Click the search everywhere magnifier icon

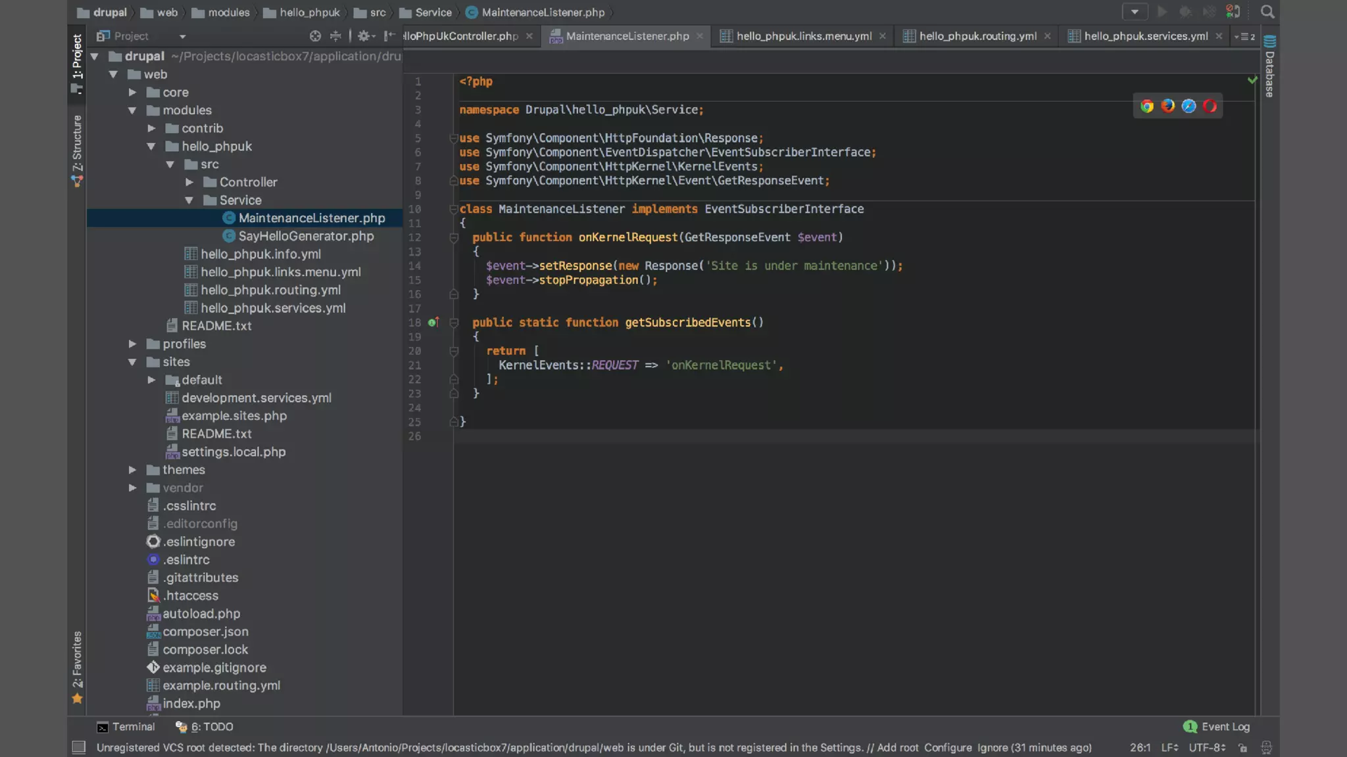tap(1267, 12)
